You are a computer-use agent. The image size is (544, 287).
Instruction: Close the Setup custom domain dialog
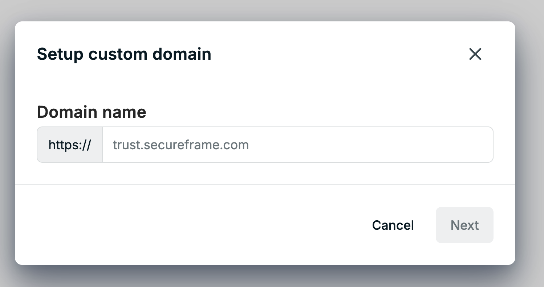475,54
